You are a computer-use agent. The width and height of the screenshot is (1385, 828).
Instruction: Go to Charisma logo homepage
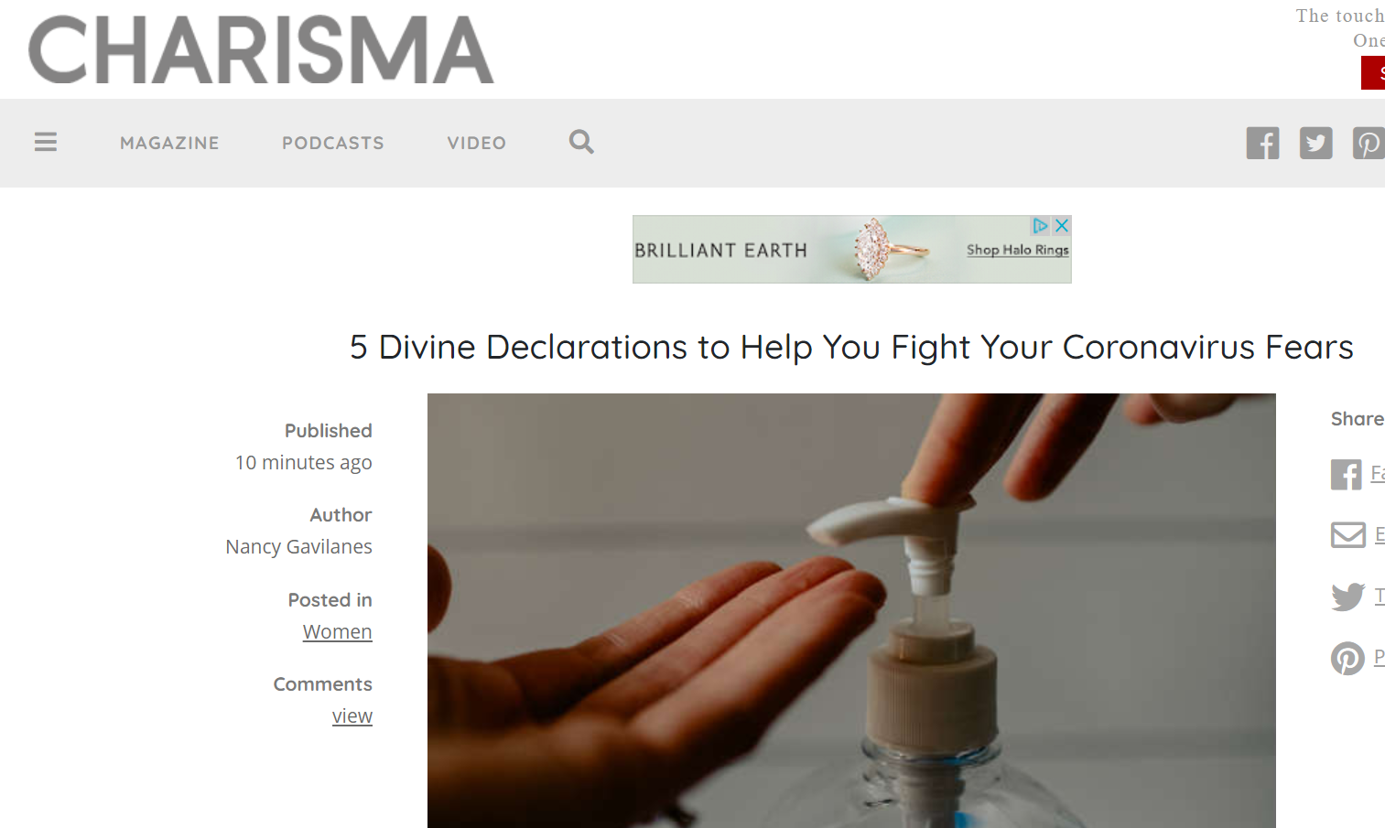pyautogui.click(x=261, y=49)
